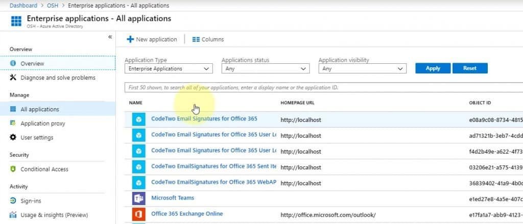Sort by HOMEPAGE URL column header

[298, 103]
